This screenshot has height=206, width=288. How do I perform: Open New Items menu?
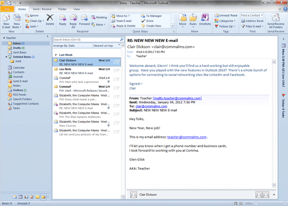pos(17,22)
